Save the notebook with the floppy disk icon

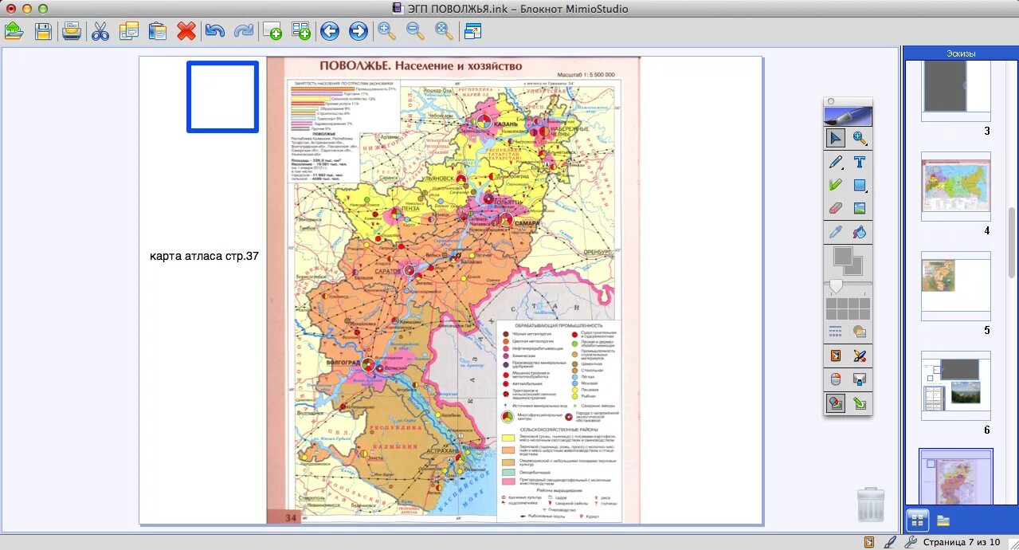click(x=43, y=31)
